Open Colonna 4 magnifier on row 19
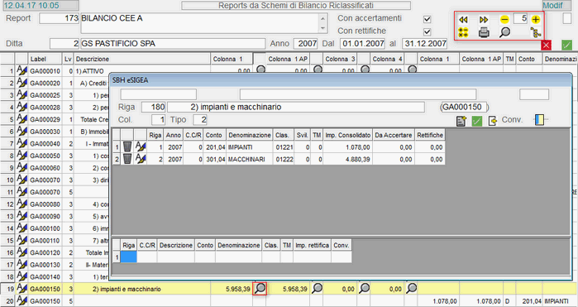 pos(412,289)
